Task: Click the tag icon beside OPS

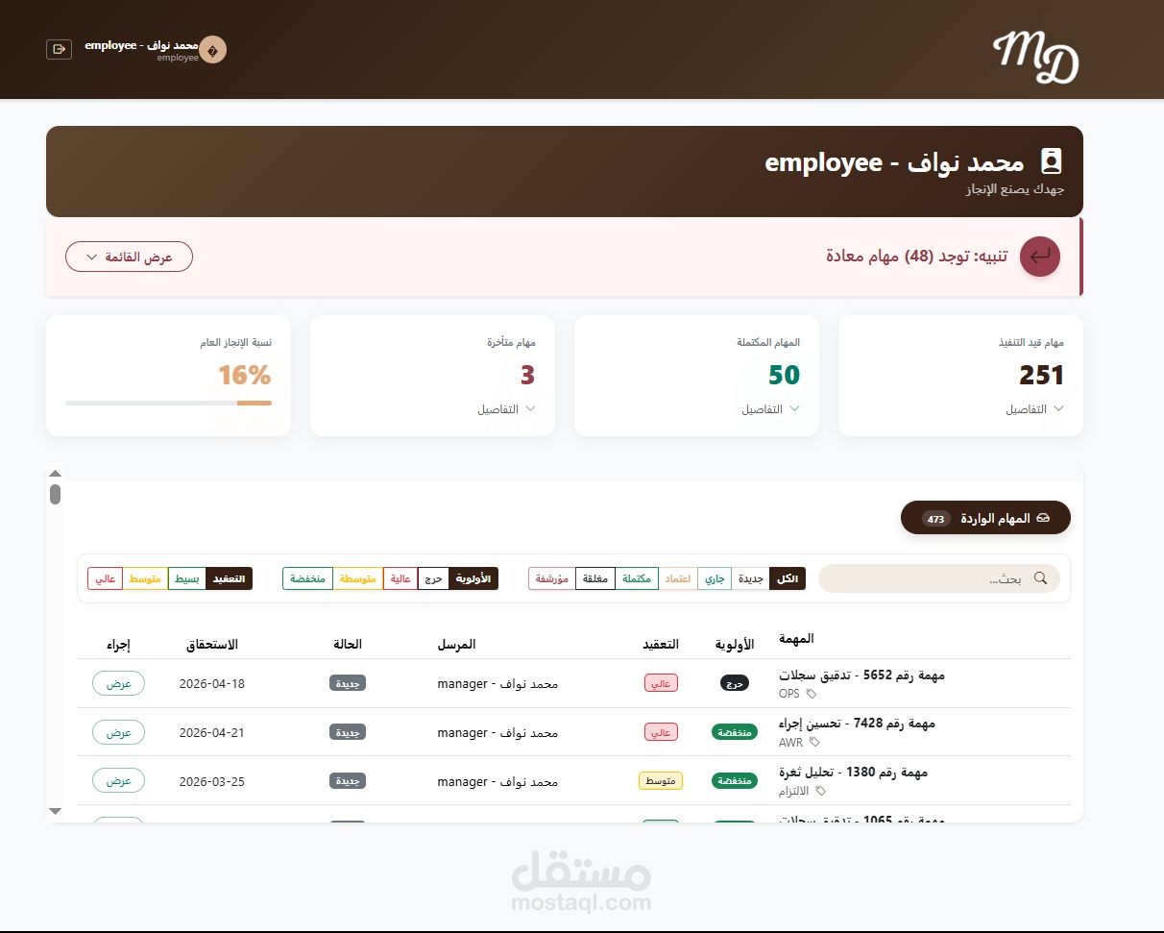Action: click(812, 694)
